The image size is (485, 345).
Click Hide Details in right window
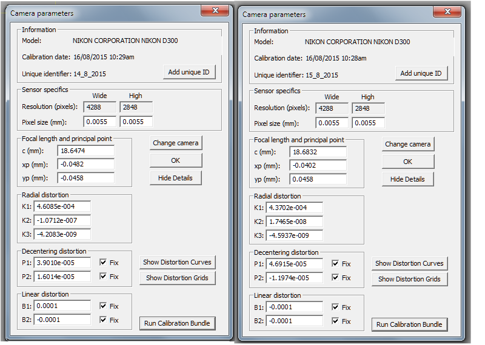[x=408, y=179]
